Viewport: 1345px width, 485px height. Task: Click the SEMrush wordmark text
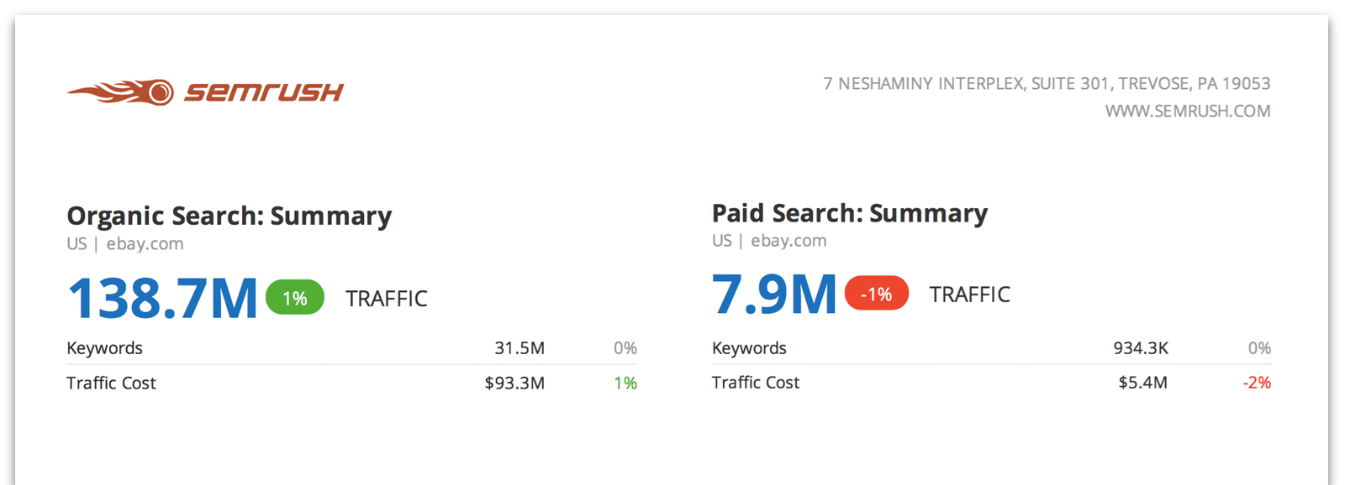[x=265, y=91]
